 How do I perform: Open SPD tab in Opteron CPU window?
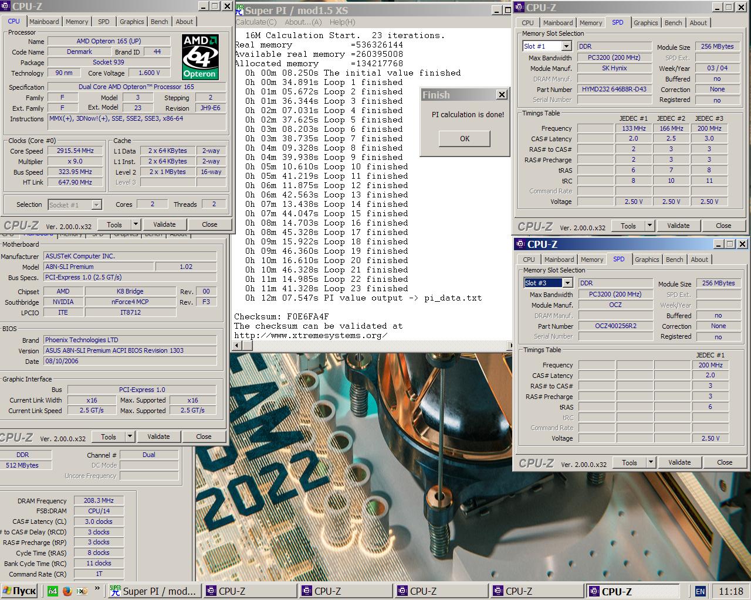tap(104, 22)
